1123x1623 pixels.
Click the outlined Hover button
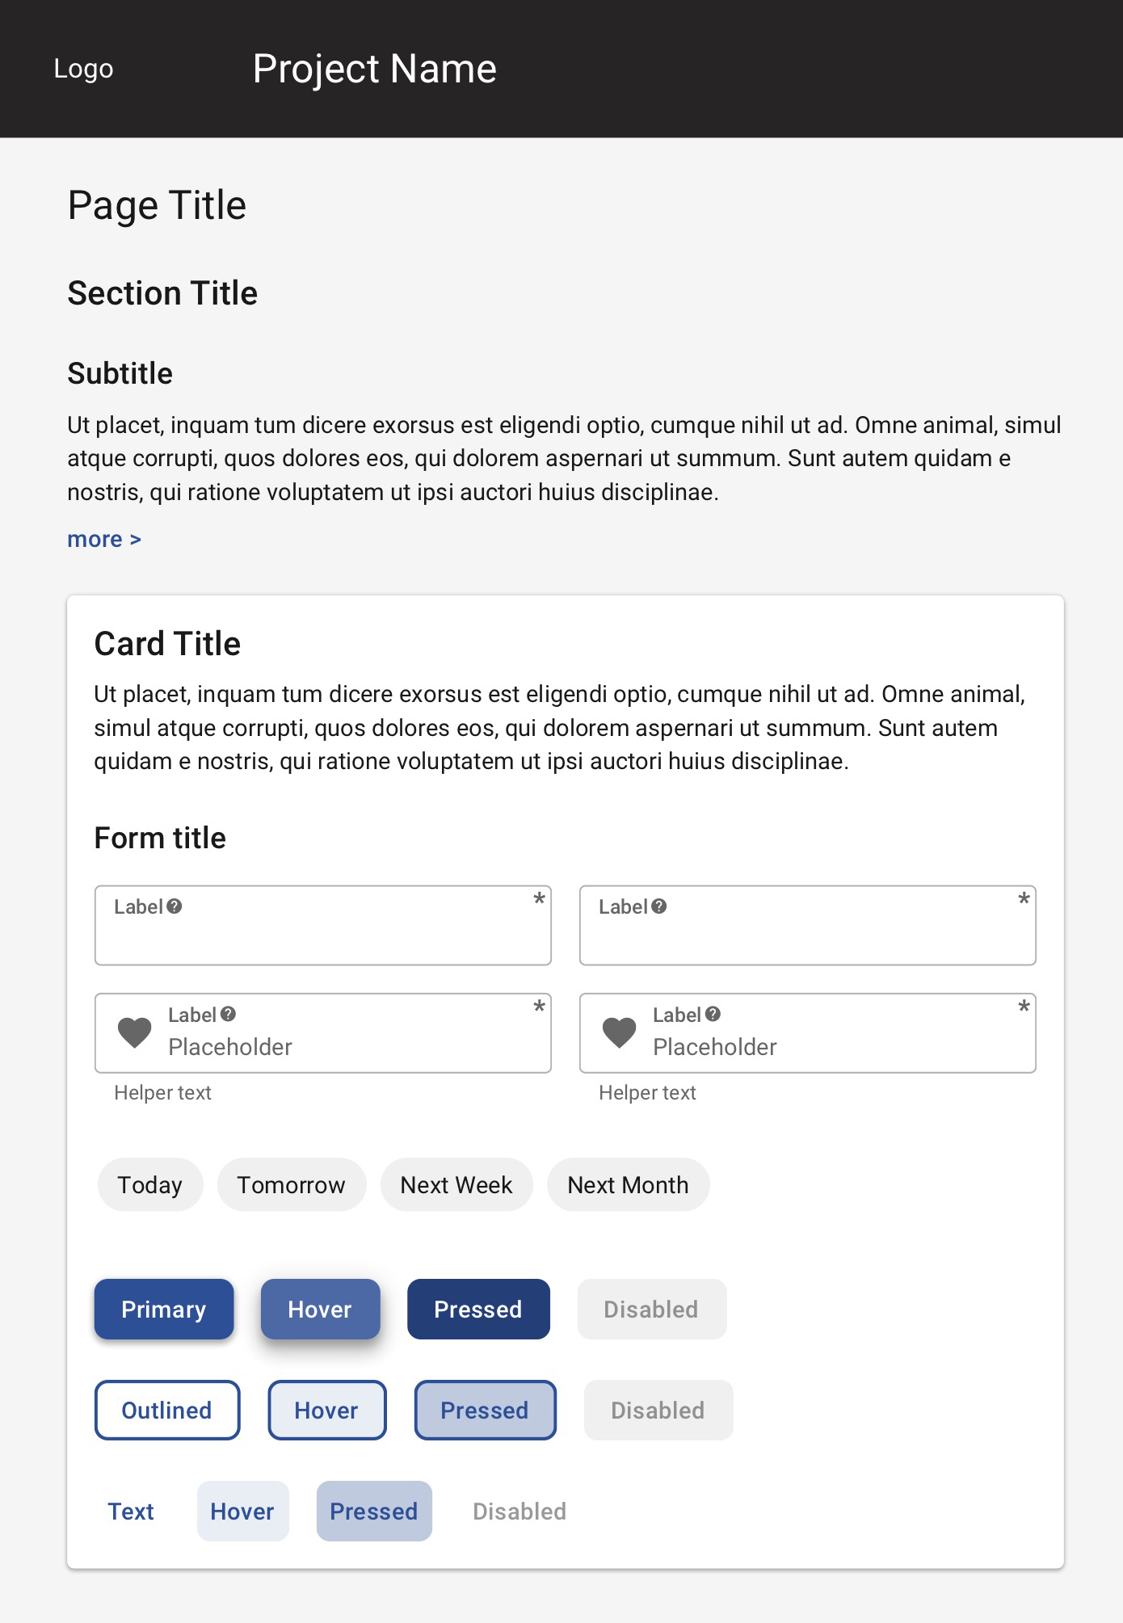point(326,1411)
